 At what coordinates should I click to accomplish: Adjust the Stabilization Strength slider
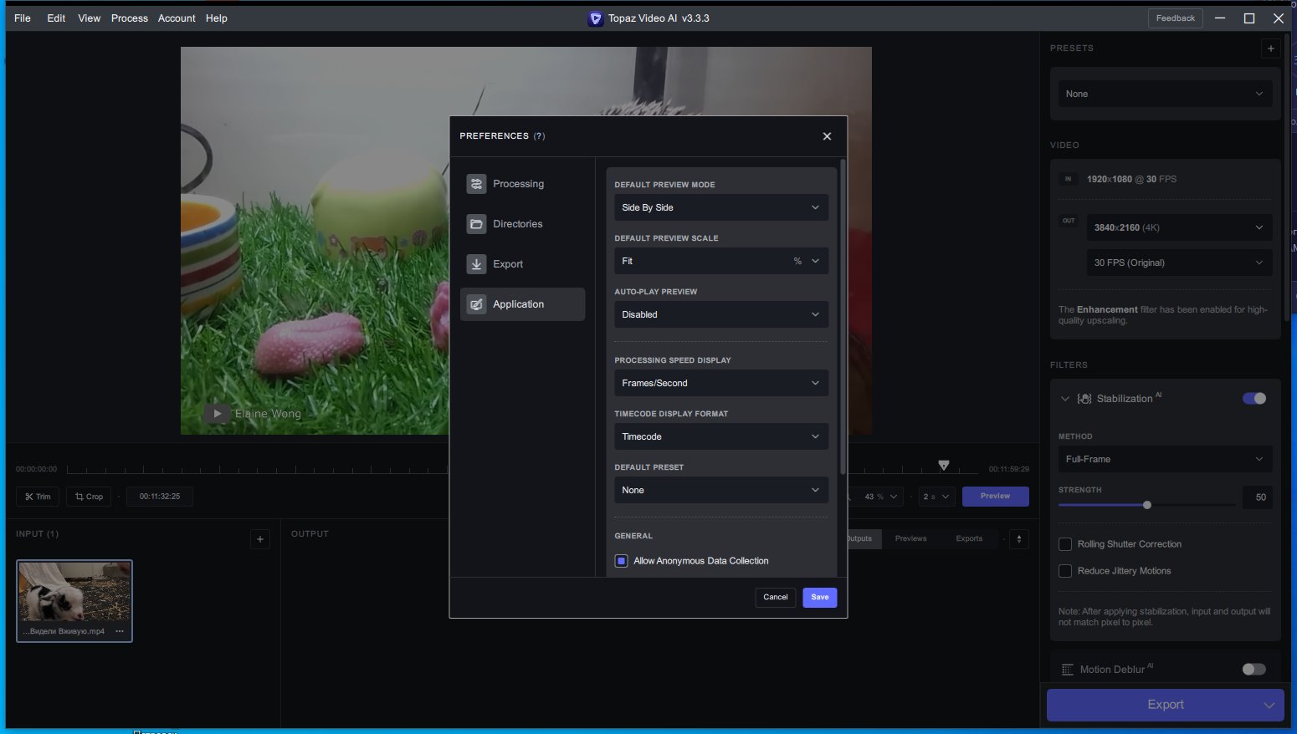tap(1147, 505)
